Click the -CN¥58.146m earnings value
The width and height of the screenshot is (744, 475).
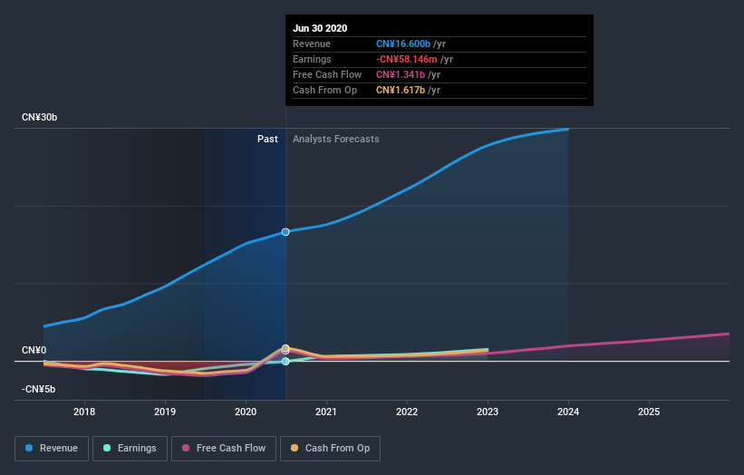coord(407,59)
